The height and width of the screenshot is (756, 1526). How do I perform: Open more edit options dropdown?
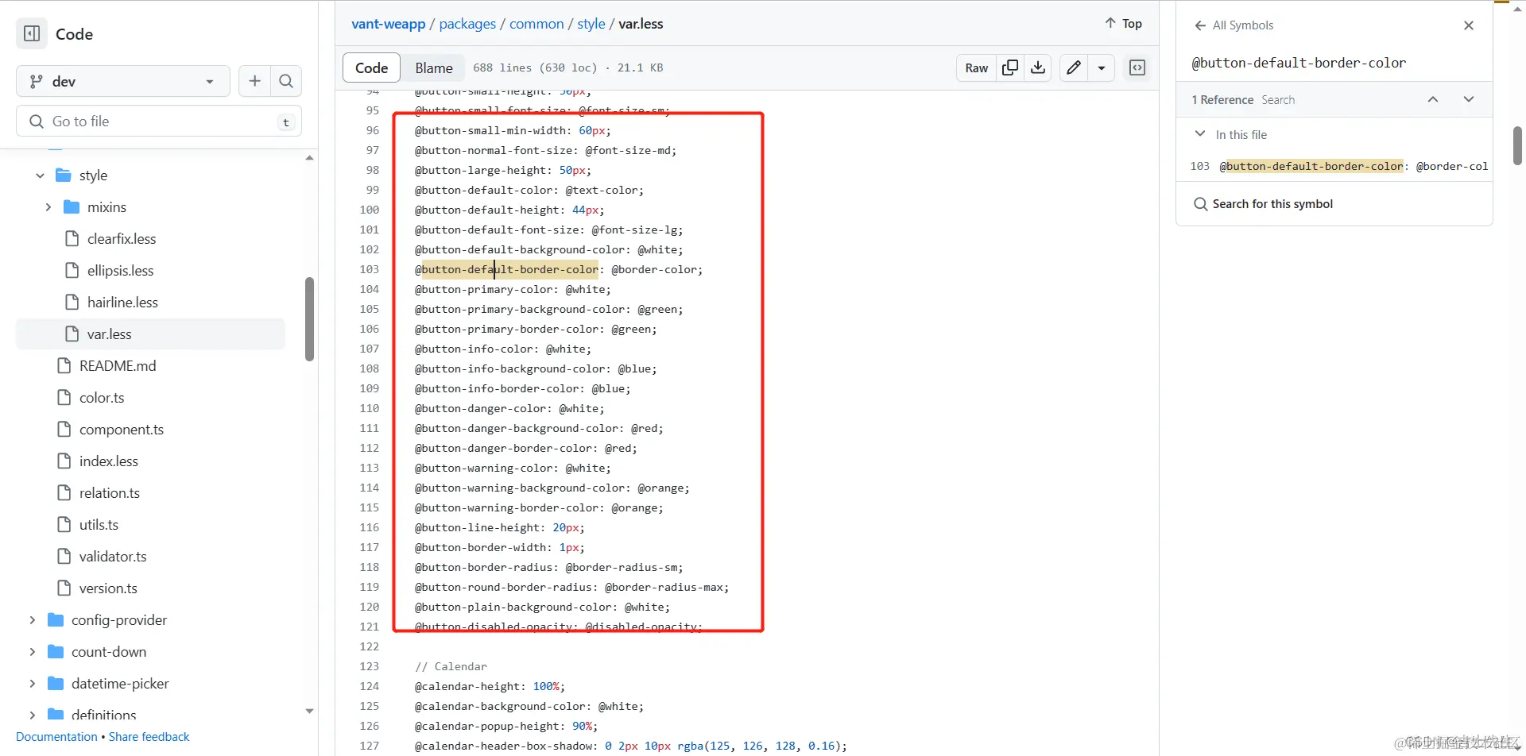click(1102, 68)
